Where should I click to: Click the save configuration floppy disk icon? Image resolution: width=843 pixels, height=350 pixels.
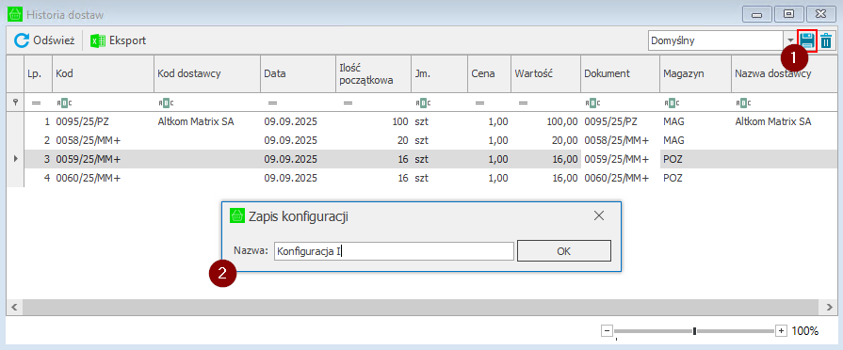(x=806, y=40)
